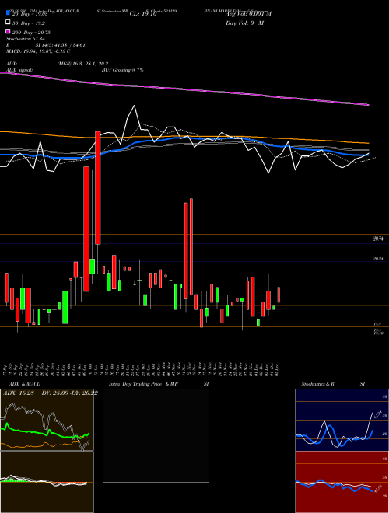Click the 'ADX signal:' label
389x513 pixels.
[19, 70]
